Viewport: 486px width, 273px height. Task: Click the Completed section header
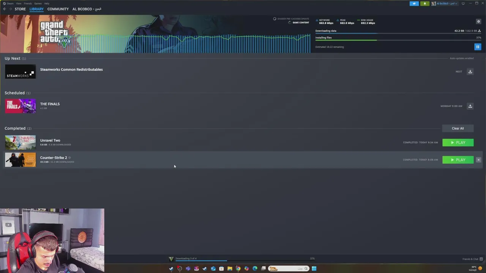[x=18, y=128]
